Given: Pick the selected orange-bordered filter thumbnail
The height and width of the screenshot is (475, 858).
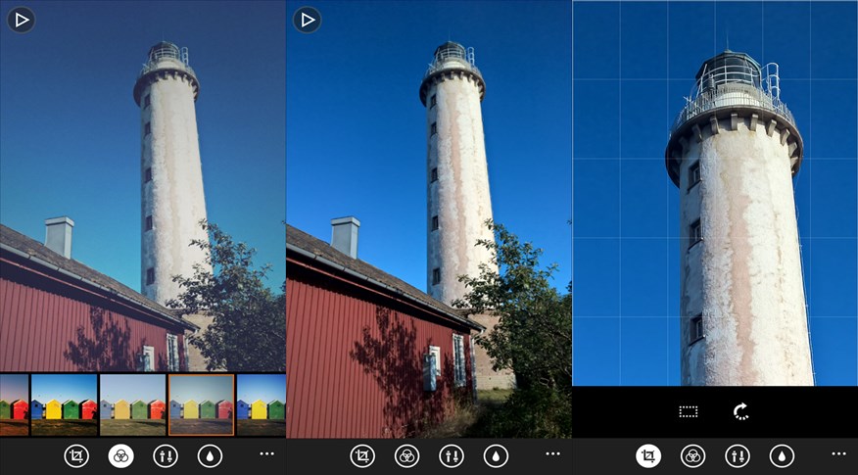Looking at the screenshot, I should (202, 404).
